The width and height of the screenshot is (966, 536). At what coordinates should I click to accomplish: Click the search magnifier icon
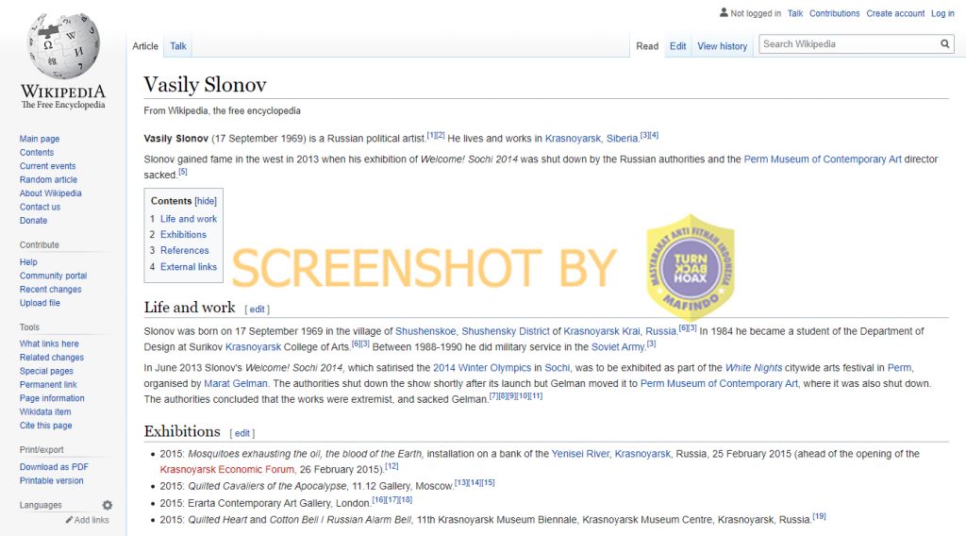[944, 43]
